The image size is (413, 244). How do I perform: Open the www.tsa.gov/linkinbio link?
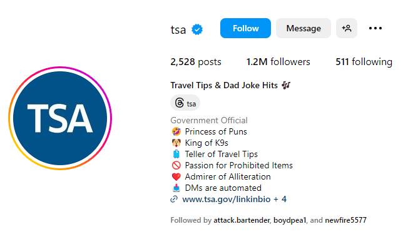tap(227, 199)
